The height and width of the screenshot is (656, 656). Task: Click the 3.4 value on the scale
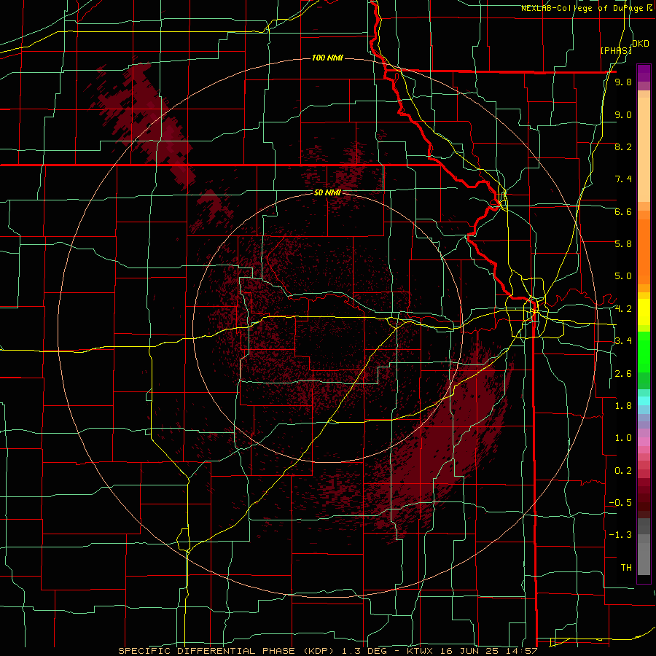[x=623, y=340]
